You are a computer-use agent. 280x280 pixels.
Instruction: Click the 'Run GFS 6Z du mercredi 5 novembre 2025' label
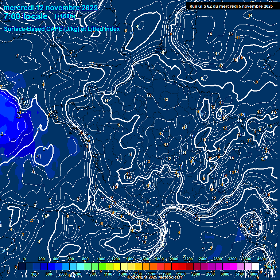tap(231, 6)
